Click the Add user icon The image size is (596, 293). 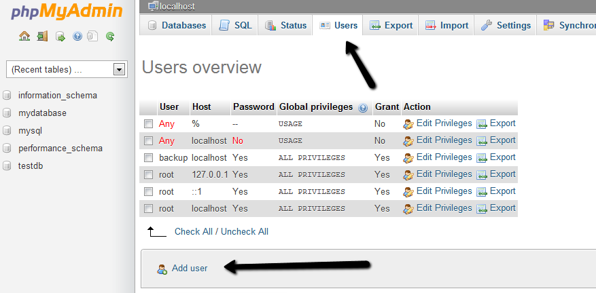click(x=162, y=269)
